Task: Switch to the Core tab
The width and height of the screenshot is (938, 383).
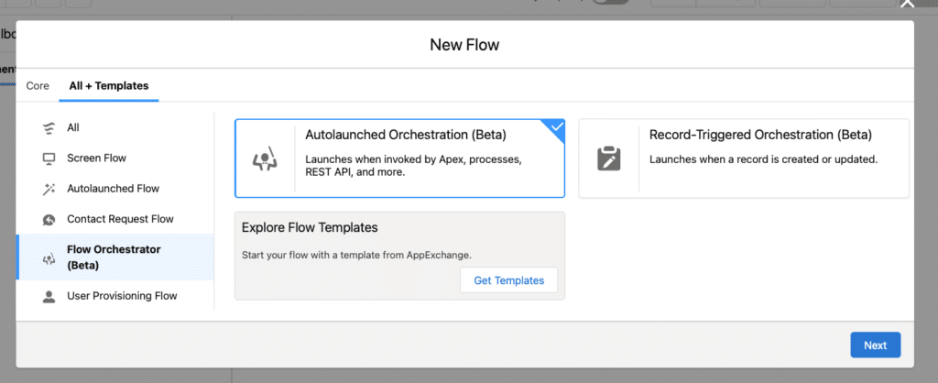Action: coord(38,86)
